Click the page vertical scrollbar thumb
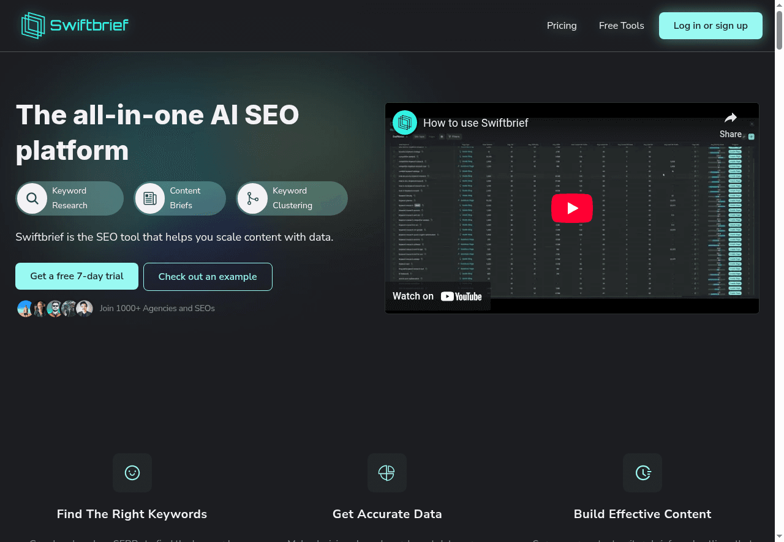 coord(779,28)
